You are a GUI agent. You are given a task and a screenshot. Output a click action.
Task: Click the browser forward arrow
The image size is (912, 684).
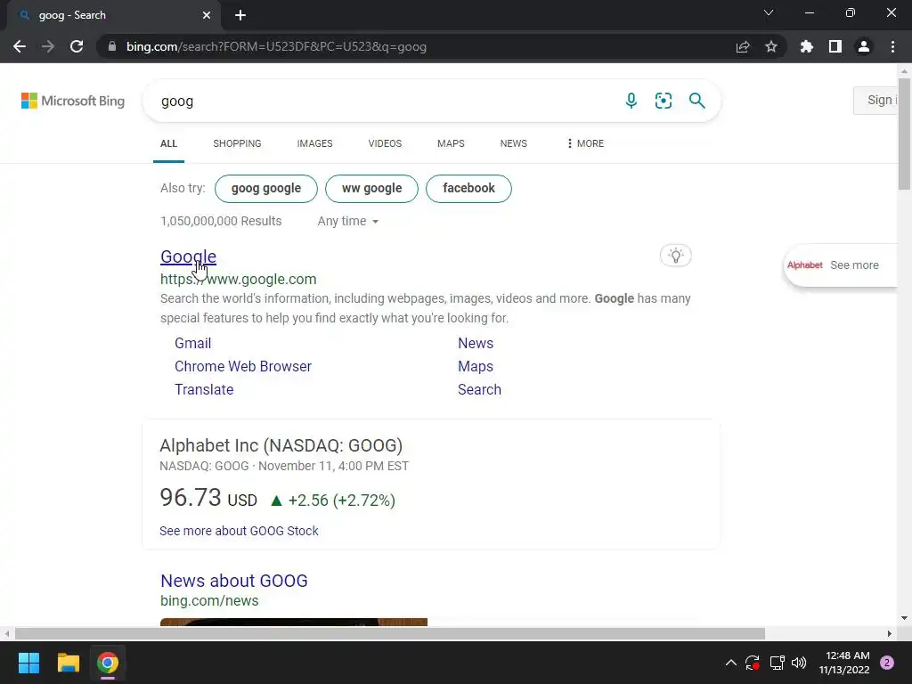[x=48, y=46]
